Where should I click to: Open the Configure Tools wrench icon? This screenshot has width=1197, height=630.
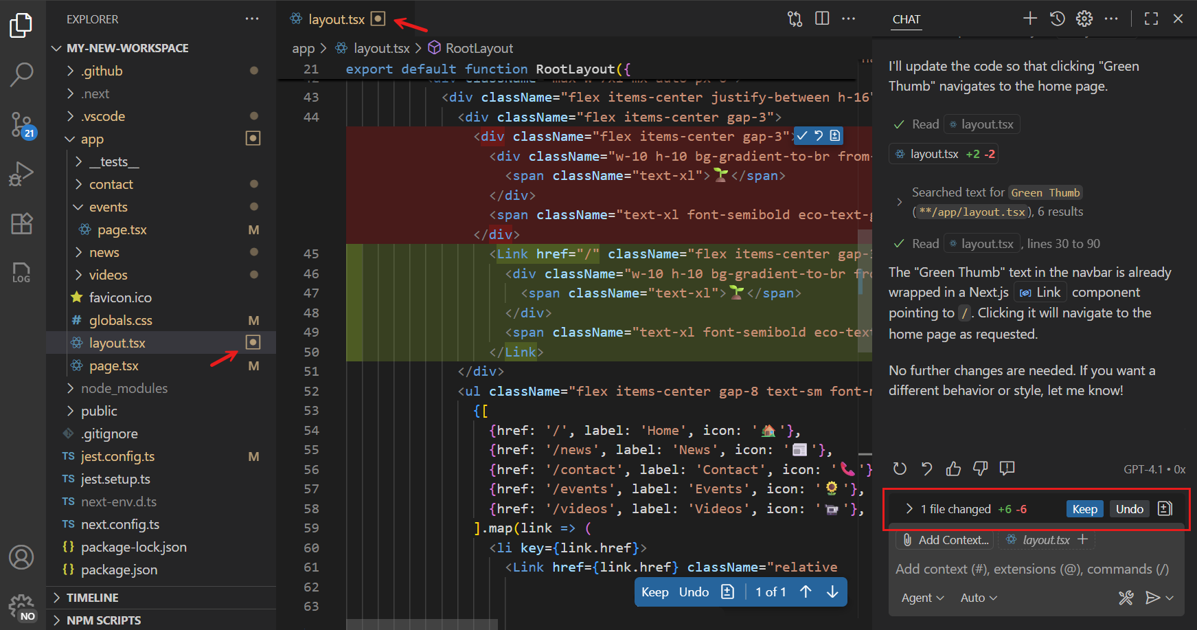pos(1126,598)
